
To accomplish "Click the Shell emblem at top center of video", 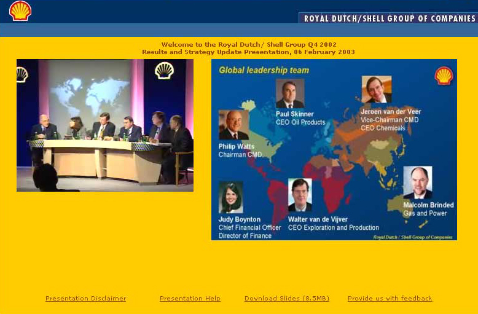I will click(164, 71).
